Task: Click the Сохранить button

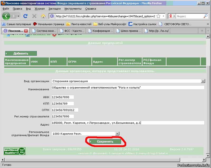Action: [x=105, y=141]
